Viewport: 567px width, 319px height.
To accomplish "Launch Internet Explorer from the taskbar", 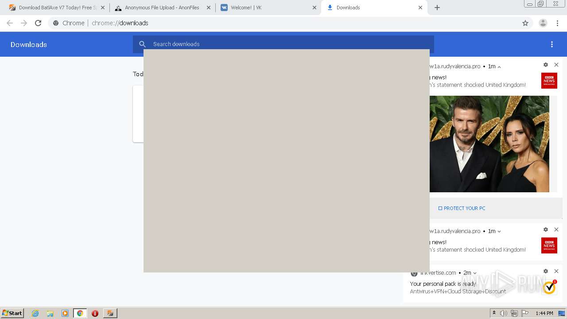I will click(35, 313).
